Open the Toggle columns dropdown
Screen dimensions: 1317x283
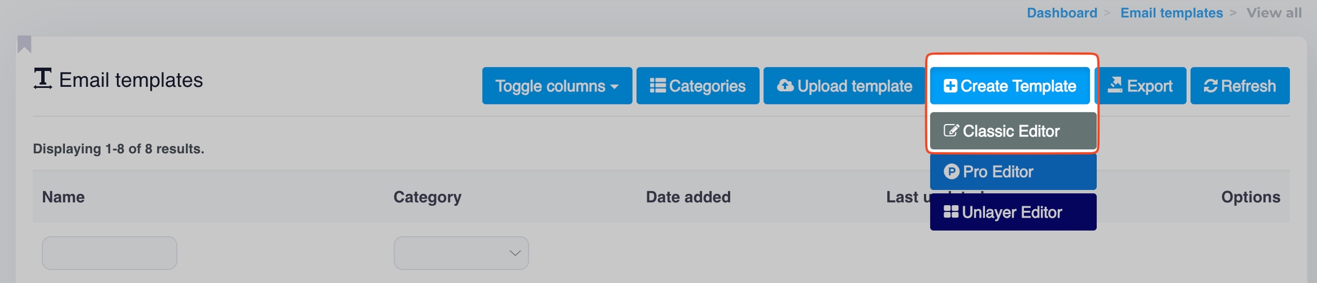tap(557, 86)
